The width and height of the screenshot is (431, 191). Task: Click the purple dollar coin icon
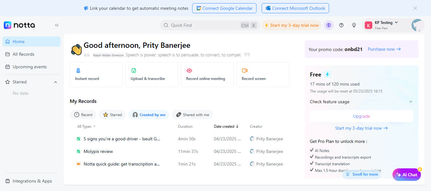tap(329, 25)
